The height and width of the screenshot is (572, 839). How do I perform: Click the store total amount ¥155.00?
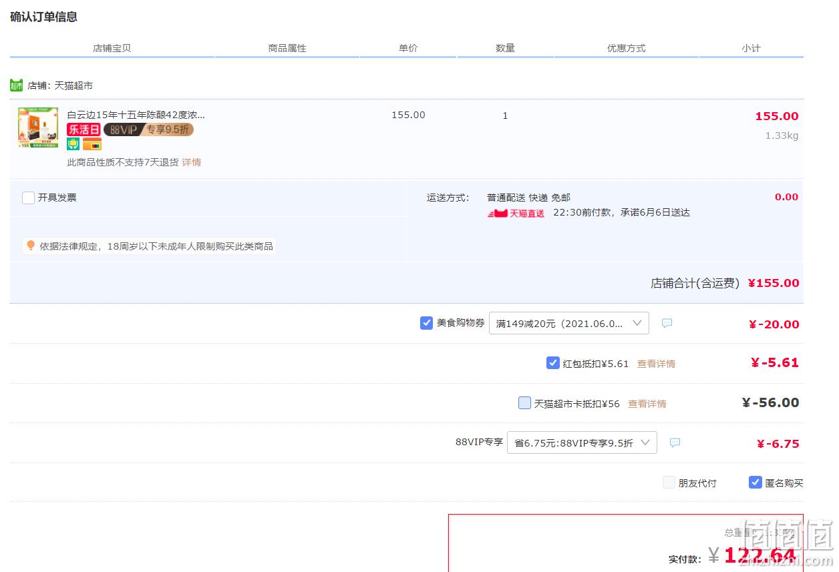[774, 283]
